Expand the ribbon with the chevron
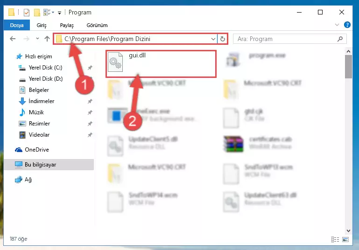The image size is (359, 250). click(x=337, y=25)
